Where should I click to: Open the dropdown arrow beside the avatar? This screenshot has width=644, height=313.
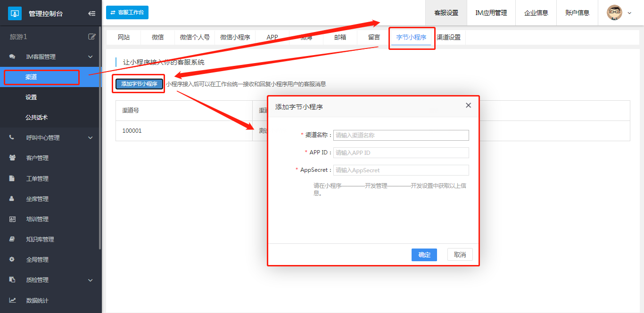629,13
